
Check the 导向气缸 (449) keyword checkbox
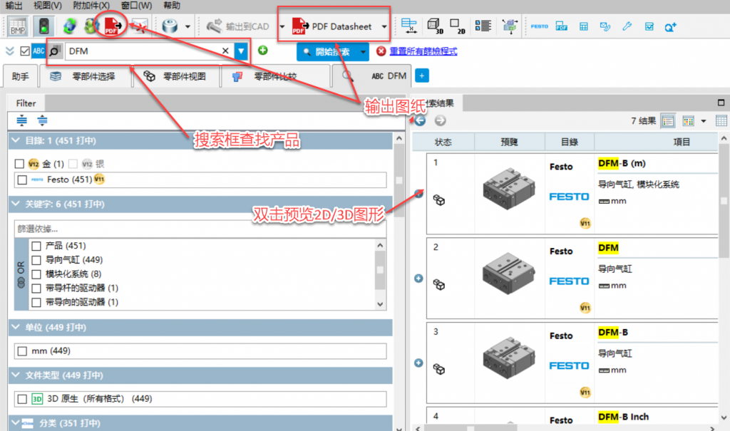tap(36, 260)
